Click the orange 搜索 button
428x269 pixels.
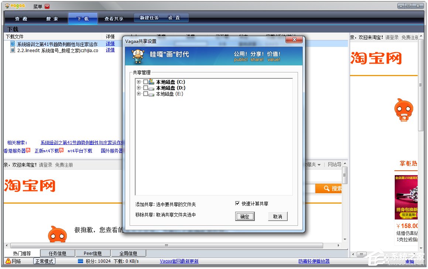(328, 188)
